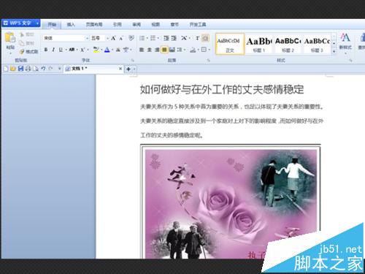Align text right

coord(157,50)
